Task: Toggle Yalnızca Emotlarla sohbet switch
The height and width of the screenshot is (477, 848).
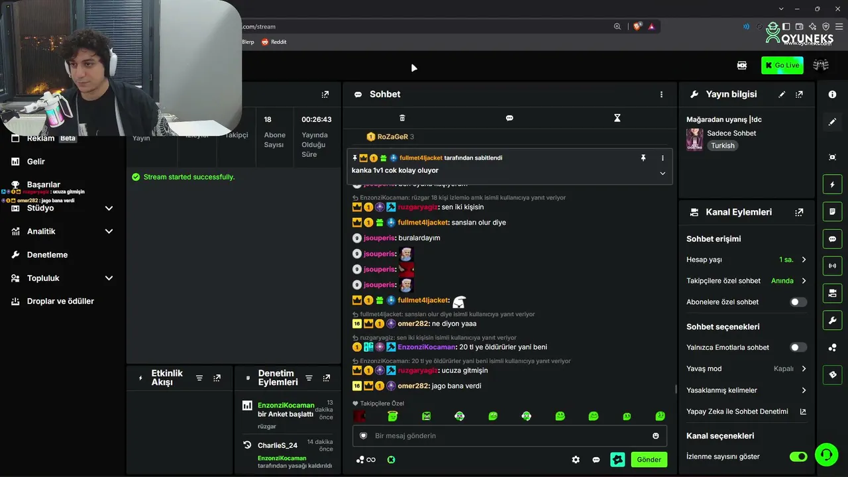Action: pyautogui.click(x=798, y=347)
